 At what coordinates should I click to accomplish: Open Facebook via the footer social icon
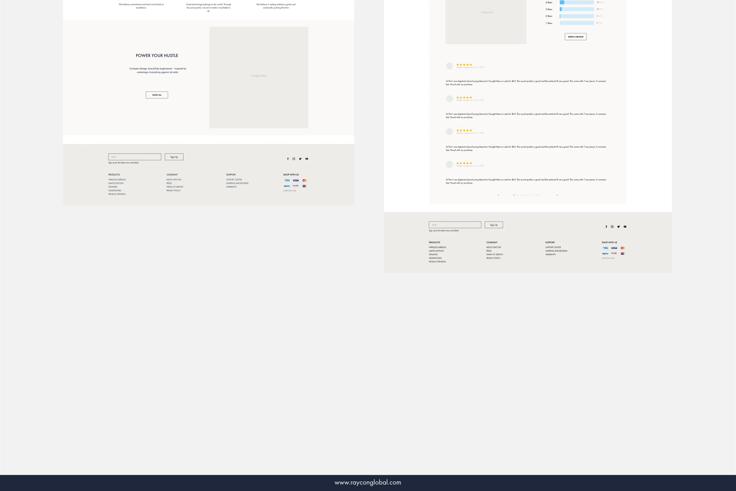[288, 159]
